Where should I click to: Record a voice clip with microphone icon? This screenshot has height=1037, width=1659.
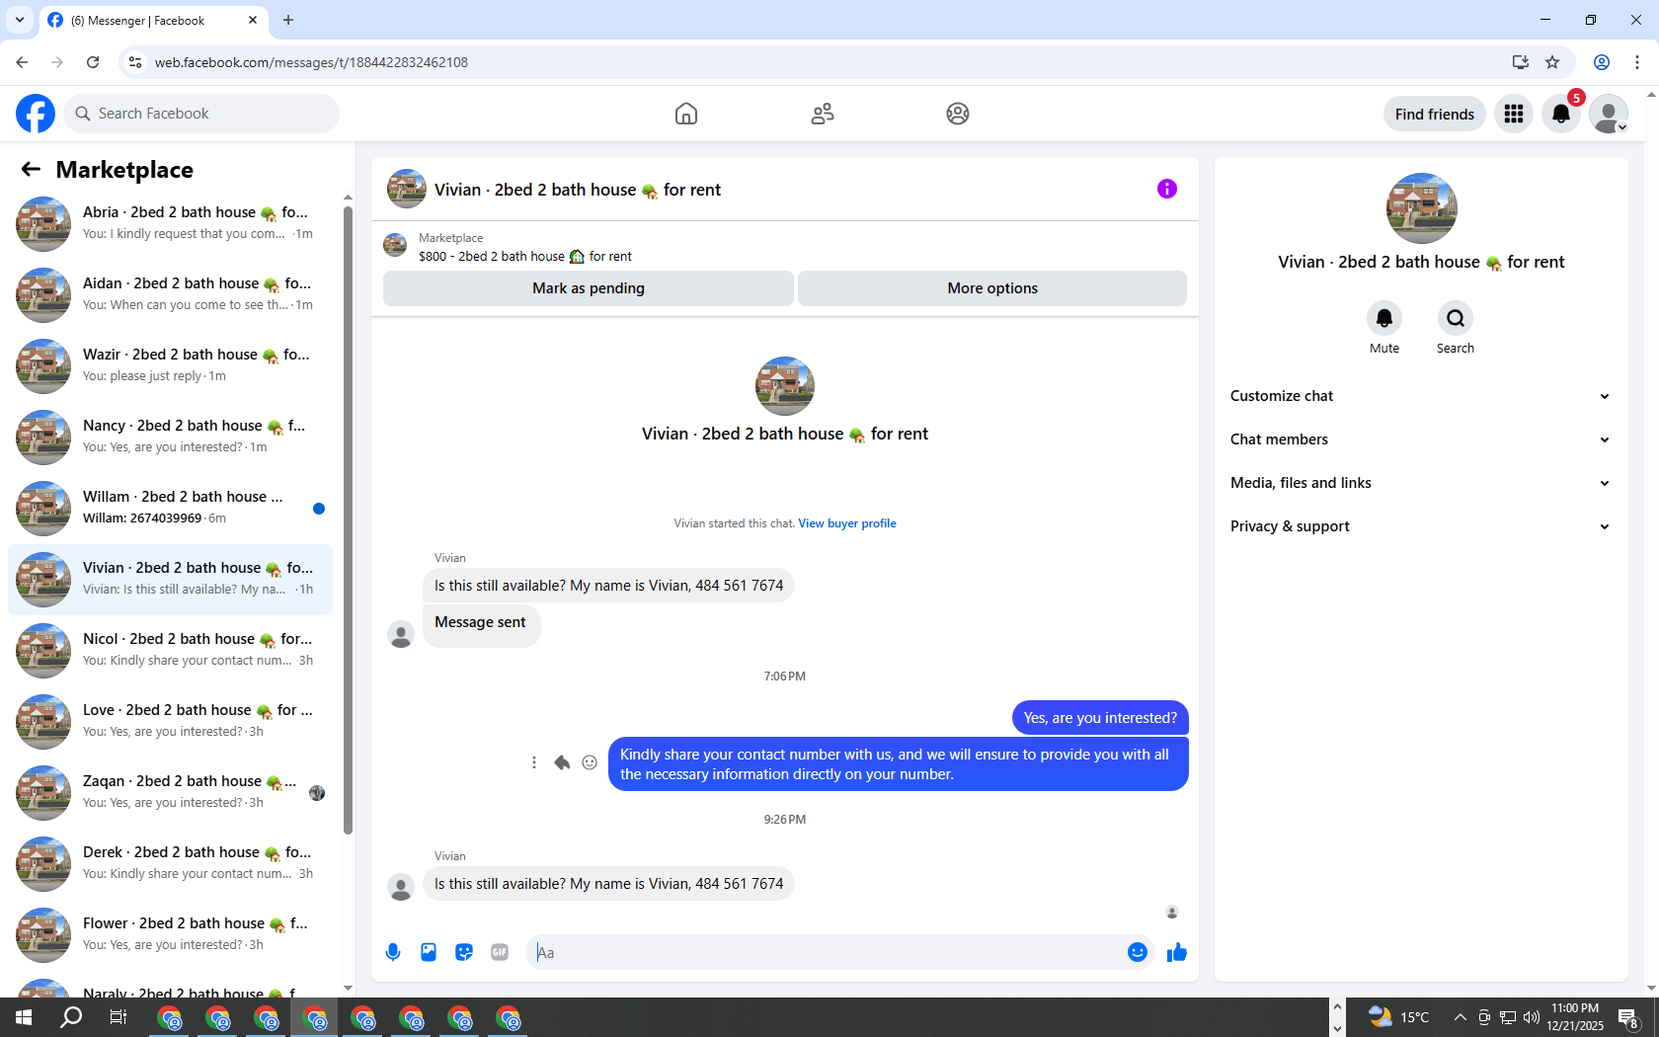tap(393, 952)
